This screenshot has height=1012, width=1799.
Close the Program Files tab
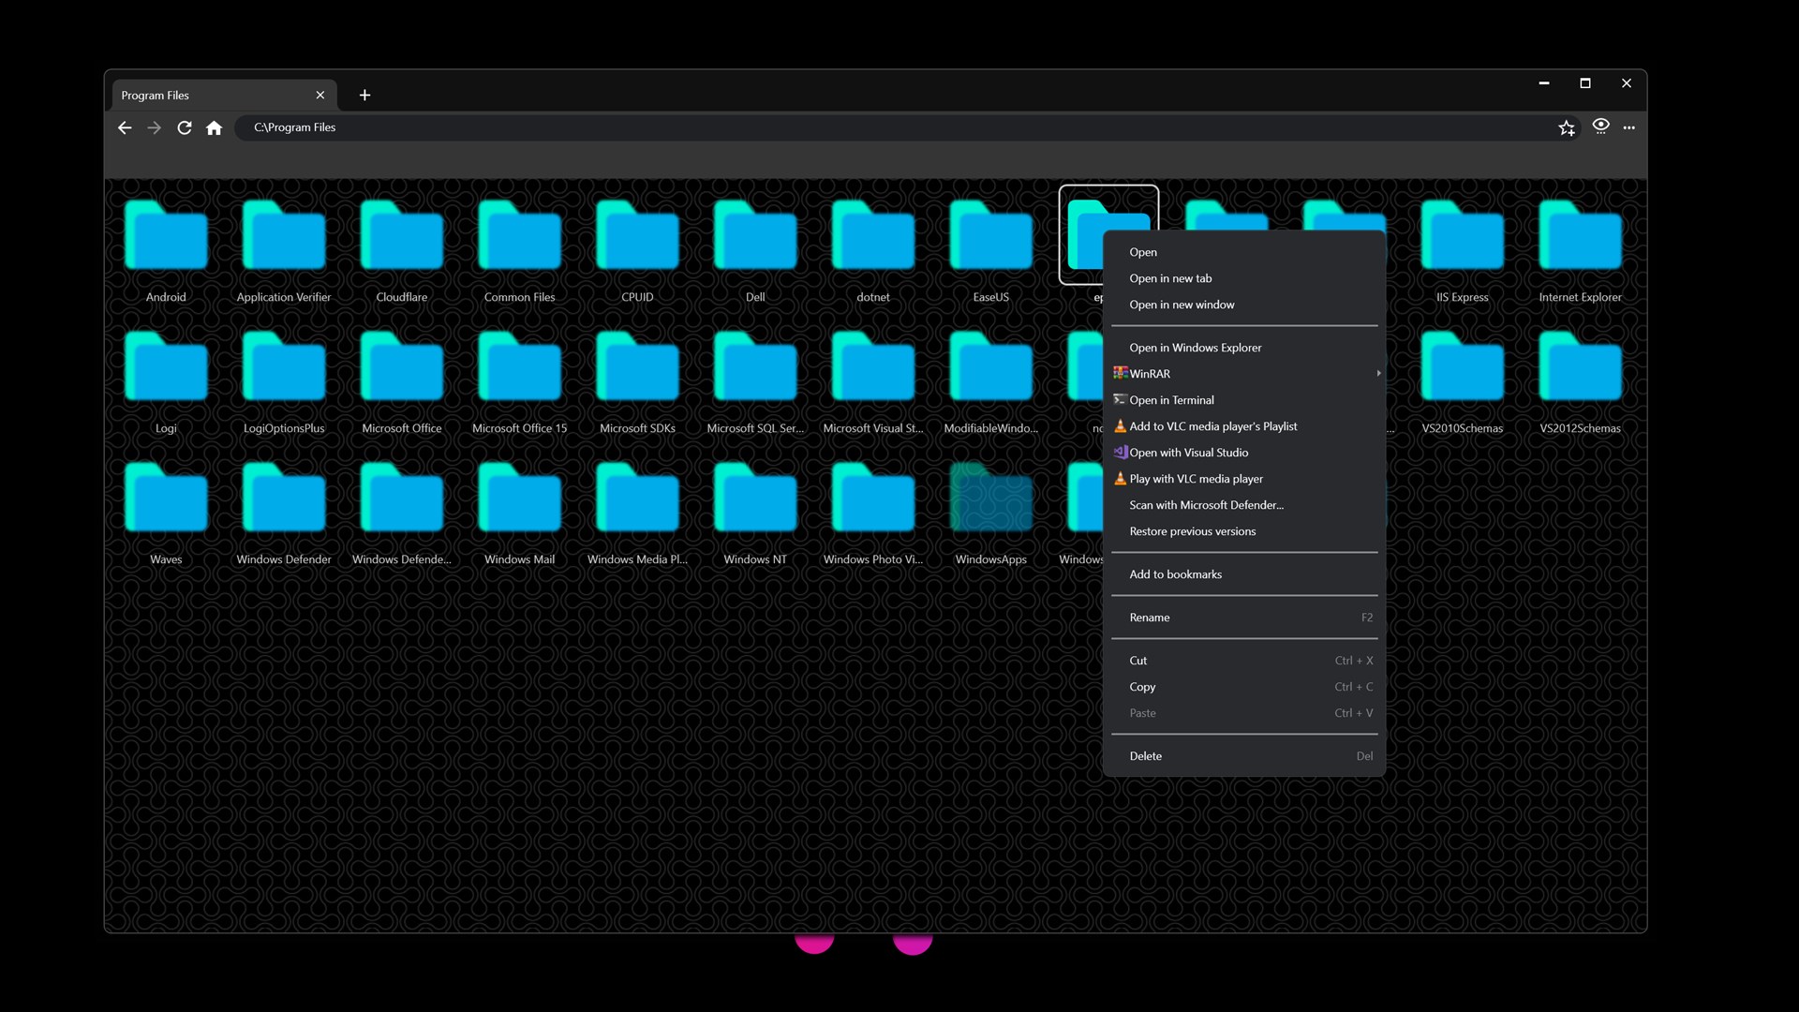pos(320,95)
